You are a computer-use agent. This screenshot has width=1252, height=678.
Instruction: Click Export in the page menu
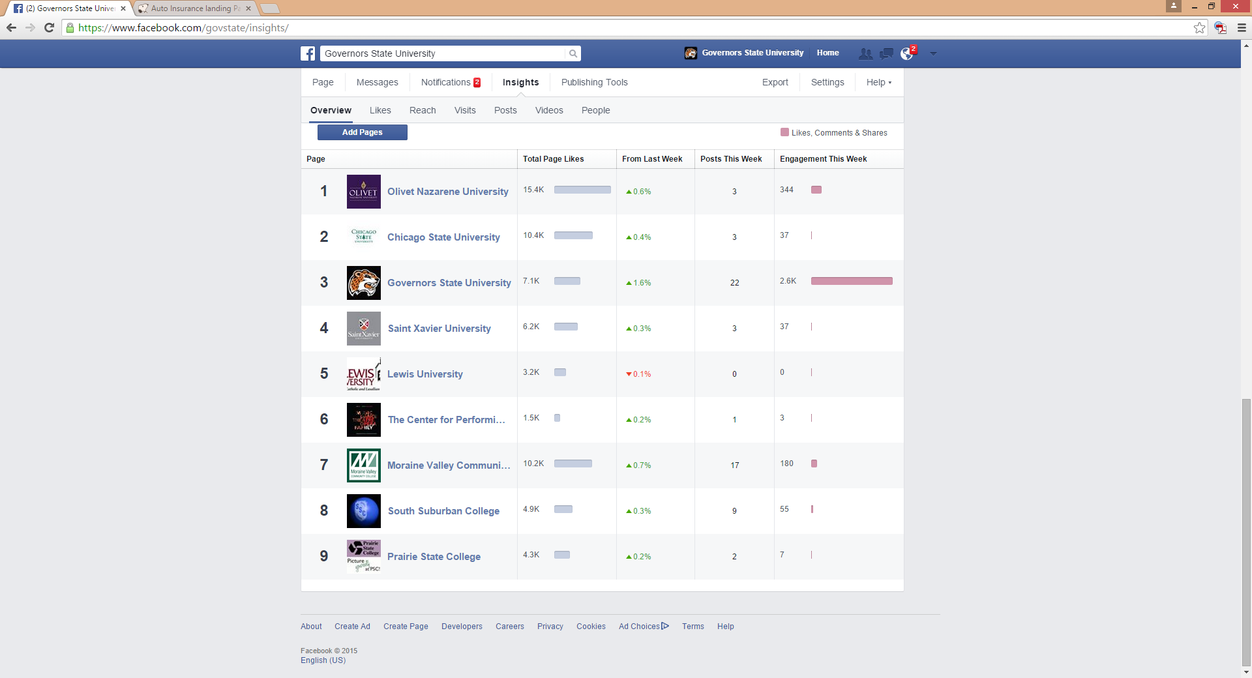coord(775,82)
